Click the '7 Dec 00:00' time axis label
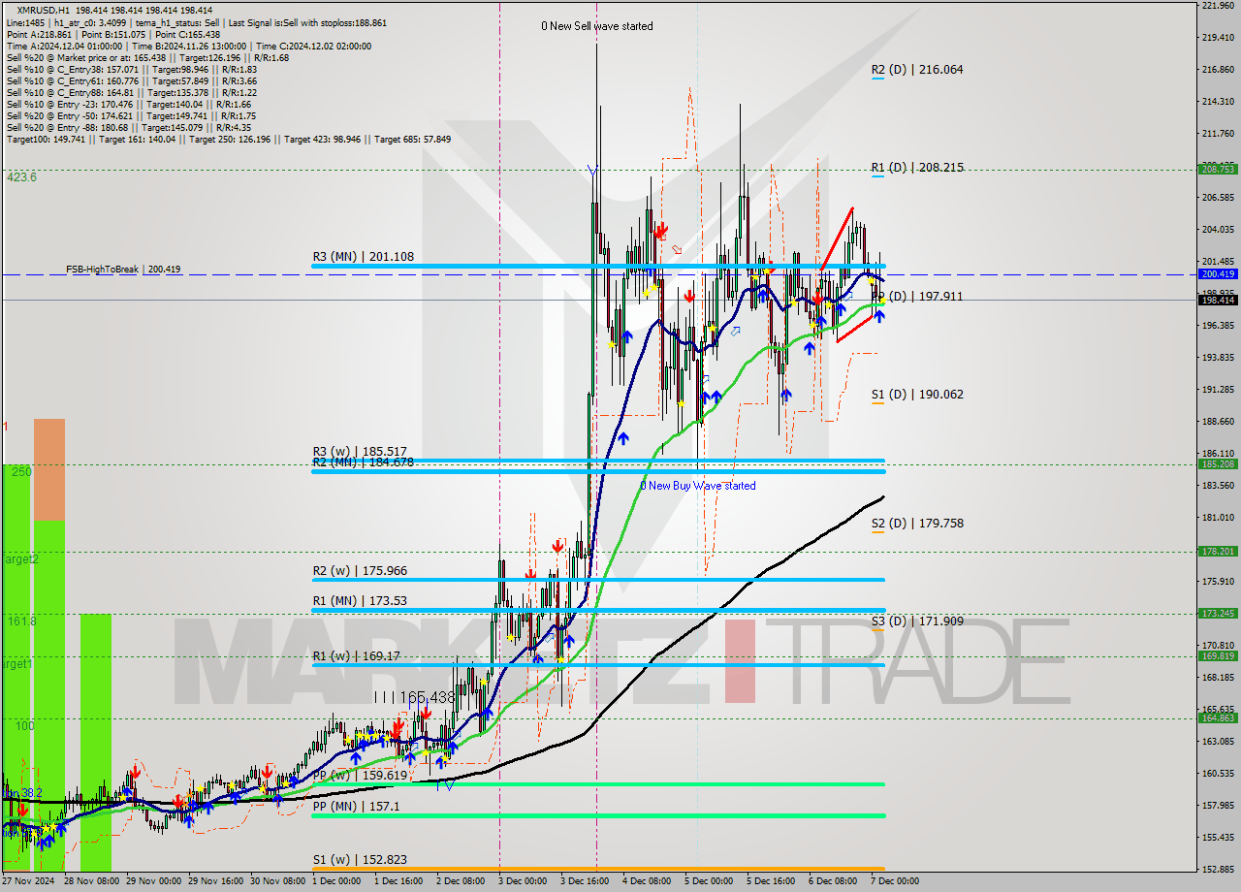This screenshot has height=892, width=1241. [894, 881]
